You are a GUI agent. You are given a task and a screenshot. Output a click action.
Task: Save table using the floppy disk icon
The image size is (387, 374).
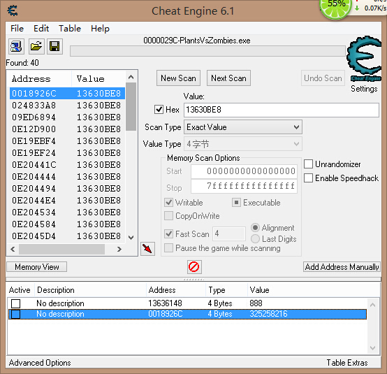click(54, 46)
